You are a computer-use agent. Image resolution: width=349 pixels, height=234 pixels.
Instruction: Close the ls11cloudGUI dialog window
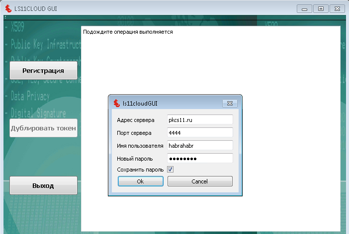click(x=230, y=104)
